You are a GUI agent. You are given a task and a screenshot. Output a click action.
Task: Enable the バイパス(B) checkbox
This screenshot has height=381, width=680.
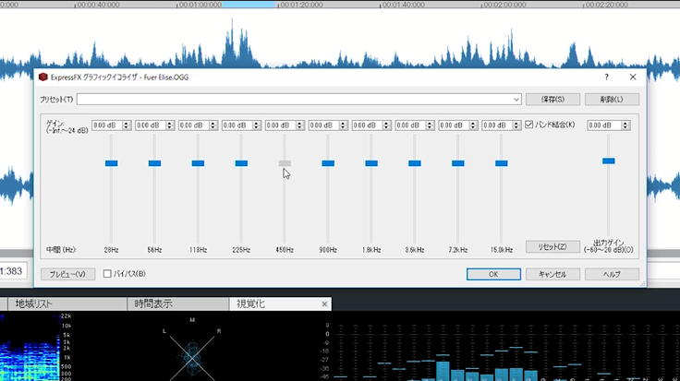(x=107, y=274)
